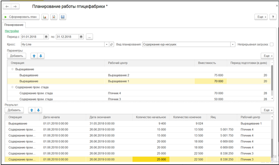Collapse the Выращивание group
Image resolution: width=279 pixels, height=165 pixels.
(12, 69)
